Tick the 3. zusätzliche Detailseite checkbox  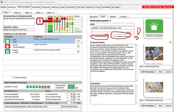pyautogui.click(x=115, y=37)
